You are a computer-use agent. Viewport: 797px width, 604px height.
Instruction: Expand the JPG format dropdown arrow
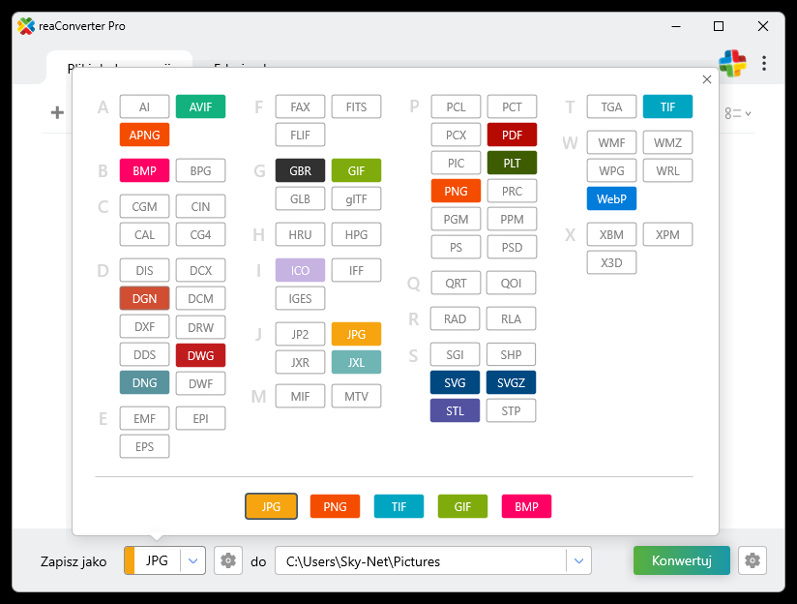coord(192,560)
